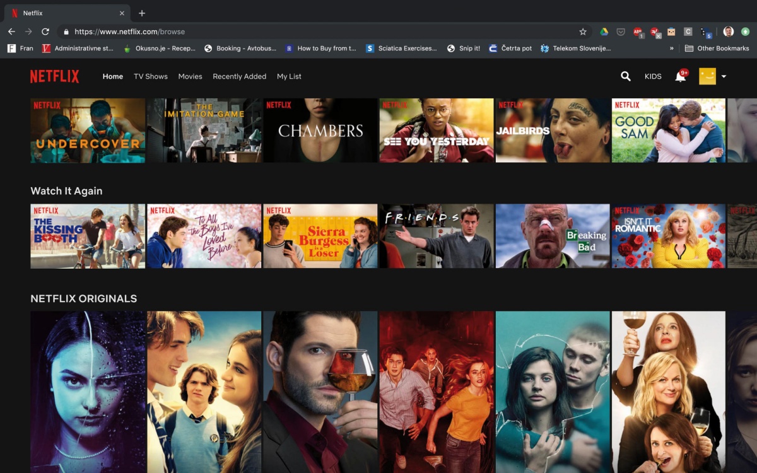
Task: Open the Chrome user profile picture
Action: point(729,32)
